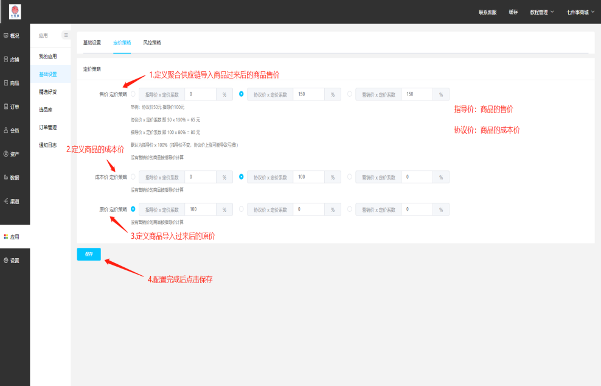Click 缓存 in the top bar
Viewport: 601px width, 386px height.
513,12
